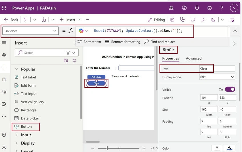242x152 pixels.
Task: Expand the Input section
Action: click(16, 135)
